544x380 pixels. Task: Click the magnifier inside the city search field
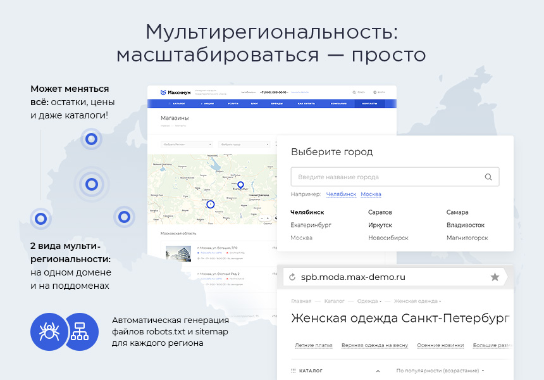(488, 177)
